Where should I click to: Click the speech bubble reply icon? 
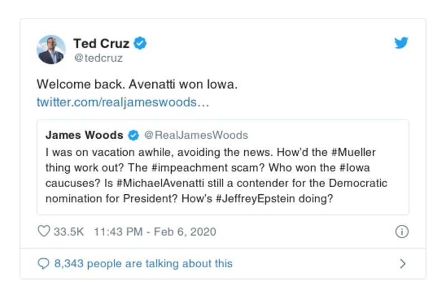tap(43, 263)
